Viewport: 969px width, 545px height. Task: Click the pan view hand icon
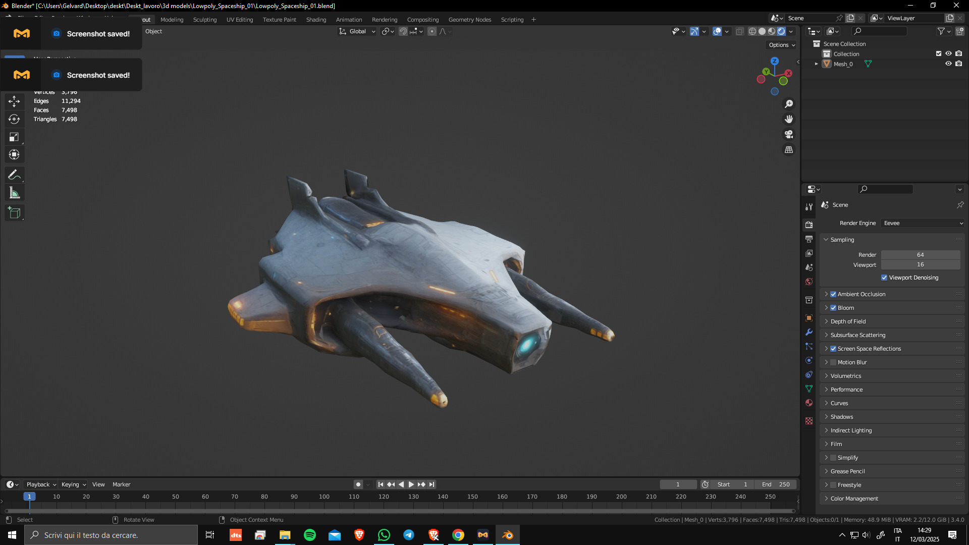789,119
